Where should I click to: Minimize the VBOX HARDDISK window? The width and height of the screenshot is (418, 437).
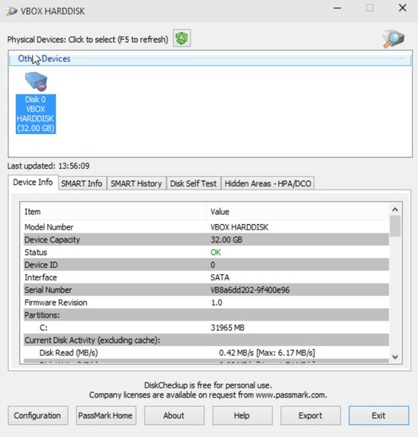coord(337,8)
